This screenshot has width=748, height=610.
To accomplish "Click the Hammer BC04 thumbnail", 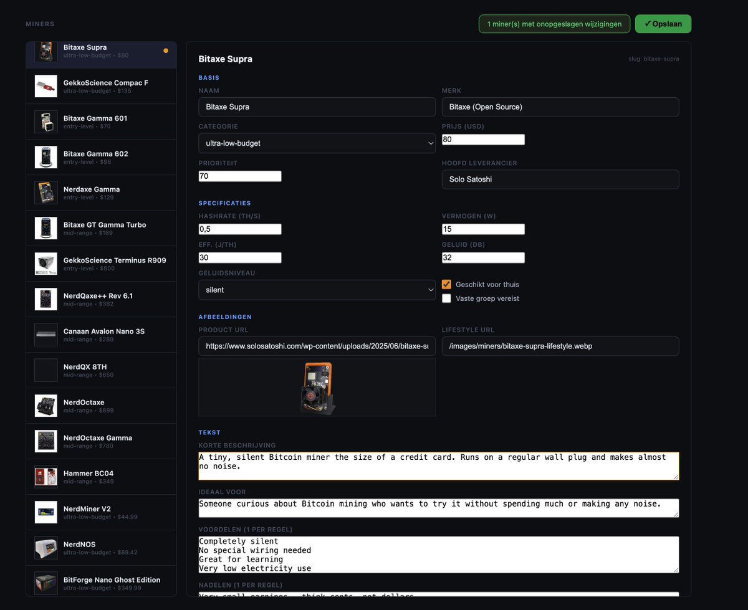I will pyautogui.click(x=46, y=477).
